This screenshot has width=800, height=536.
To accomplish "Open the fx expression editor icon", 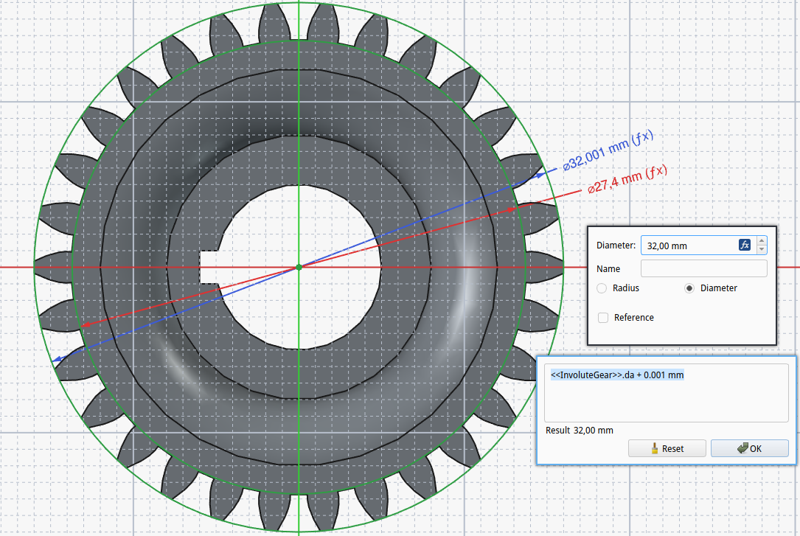I will tap(744, 246).
